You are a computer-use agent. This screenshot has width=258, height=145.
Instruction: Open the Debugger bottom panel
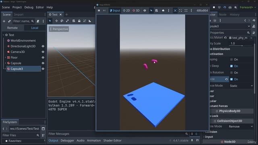67,141
